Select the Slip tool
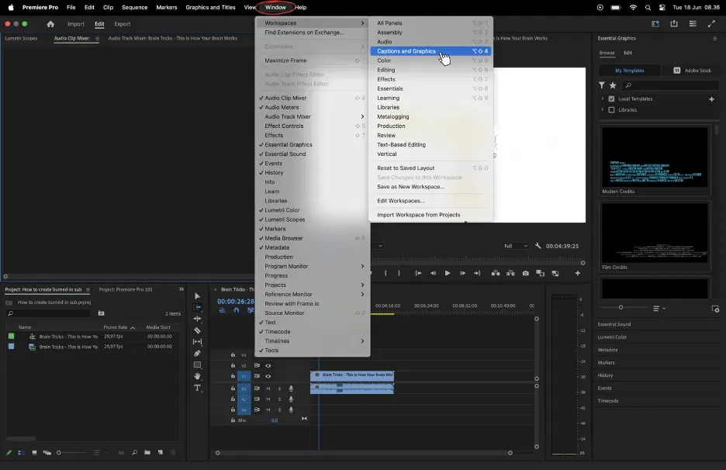726x470 pixels. [x=197, y=342]
